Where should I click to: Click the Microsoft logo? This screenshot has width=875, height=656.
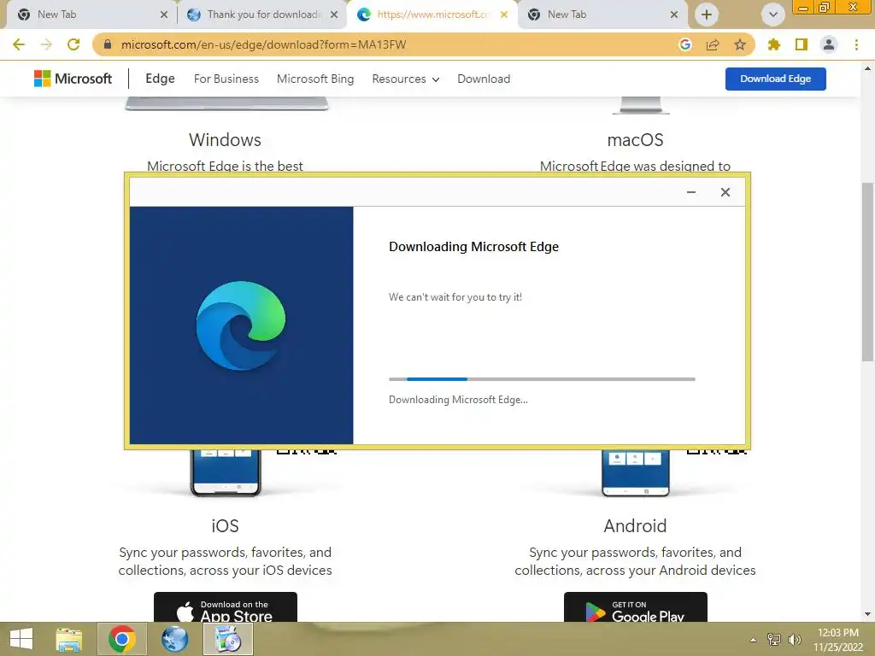pyautogui.click(x=73, y=79)
